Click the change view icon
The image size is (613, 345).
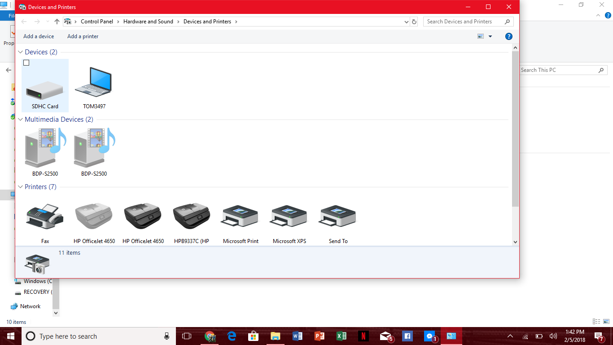point(481,36)
